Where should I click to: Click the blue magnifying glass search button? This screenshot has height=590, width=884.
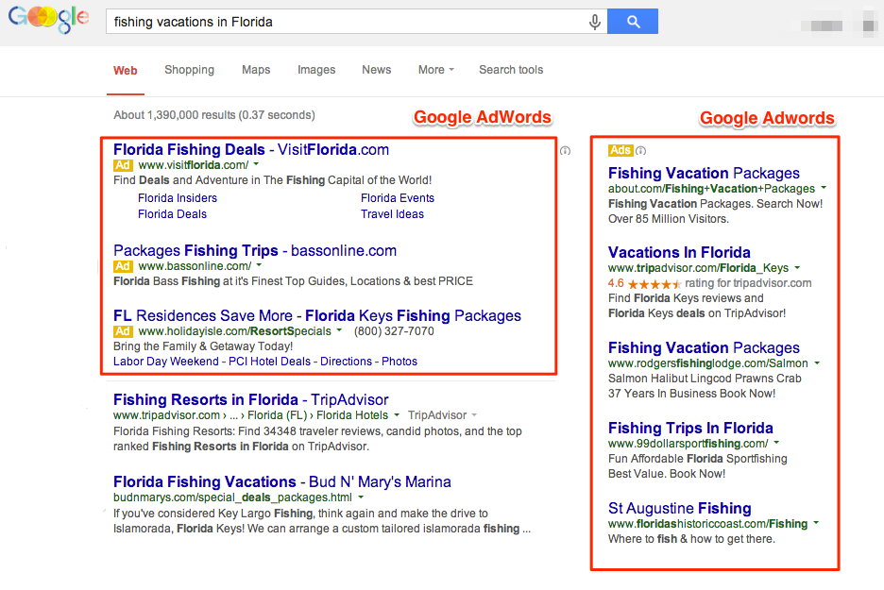[633, 22]
